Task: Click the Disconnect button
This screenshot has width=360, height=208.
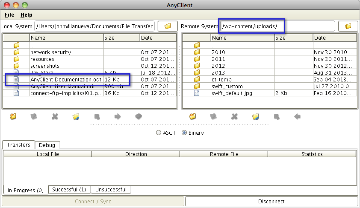Action: [x=271, y=201]
